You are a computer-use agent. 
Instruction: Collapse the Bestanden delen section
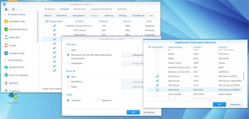[x=5, y=14]
